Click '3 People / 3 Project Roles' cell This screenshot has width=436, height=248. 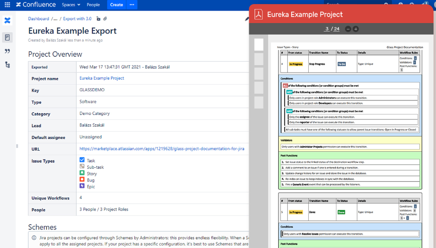pos(104,209)
